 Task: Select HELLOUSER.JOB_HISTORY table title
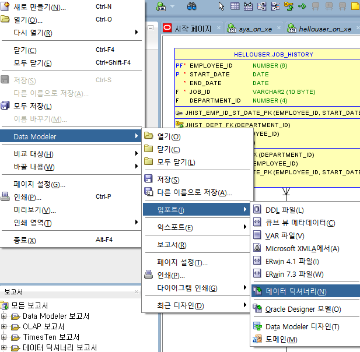[x=273, y=54]
